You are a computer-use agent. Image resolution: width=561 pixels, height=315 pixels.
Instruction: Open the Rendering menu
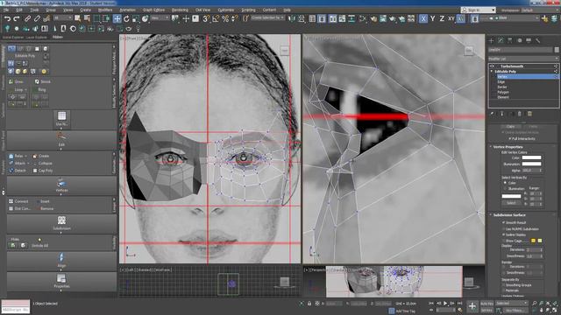point(180,10)
